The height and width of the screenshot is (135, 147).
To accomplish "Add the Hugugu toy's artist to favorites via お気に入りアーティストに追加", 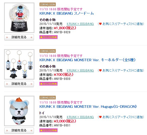I will point(123,117).
